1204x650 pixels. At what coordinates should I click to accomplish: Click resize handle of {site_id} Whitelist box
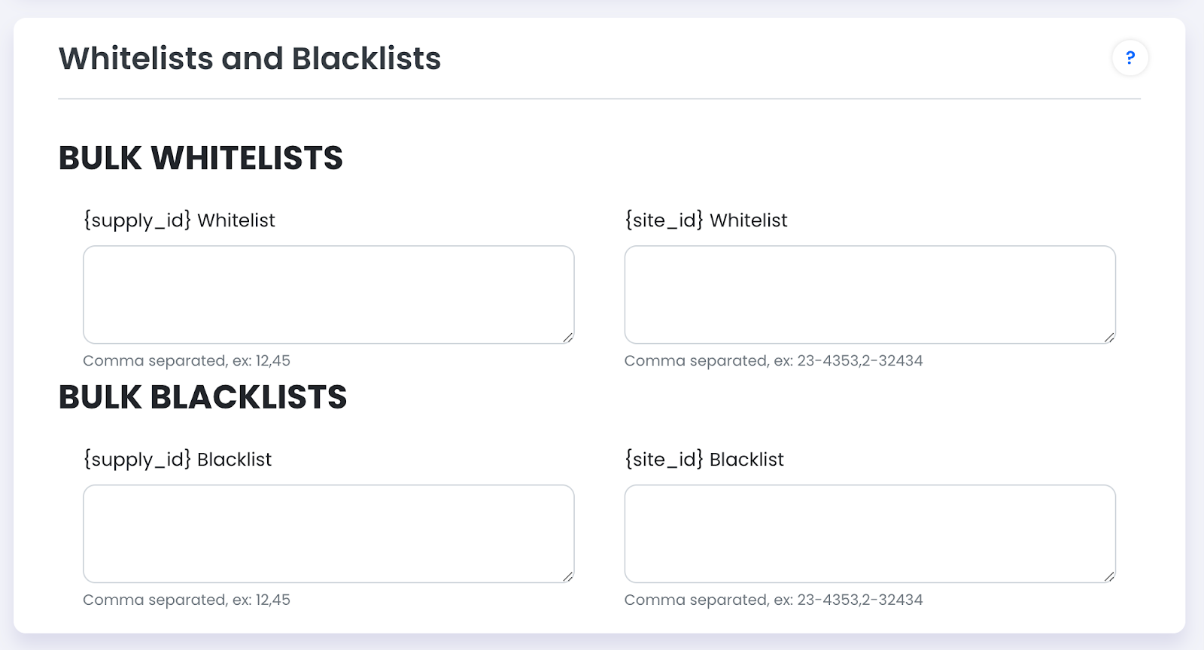(x=1109, y=338)
